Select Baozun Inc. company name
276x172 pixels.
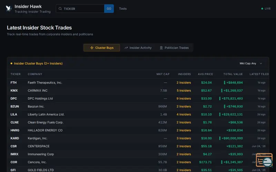click(x=36, y=106)
